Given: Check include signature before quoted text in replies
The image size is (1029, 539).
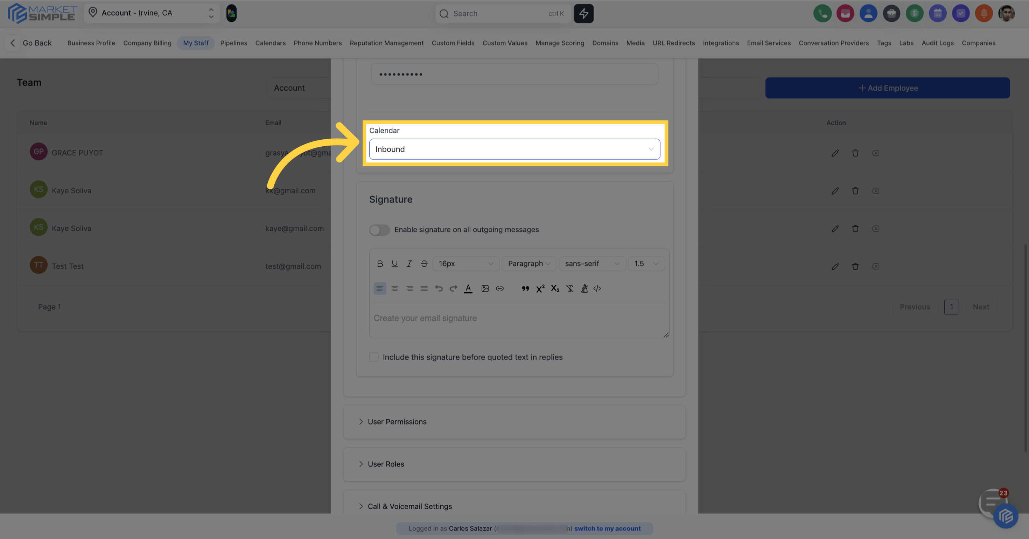Looking at the screenshot, I should pyautogui.click(x=374, y=357).
